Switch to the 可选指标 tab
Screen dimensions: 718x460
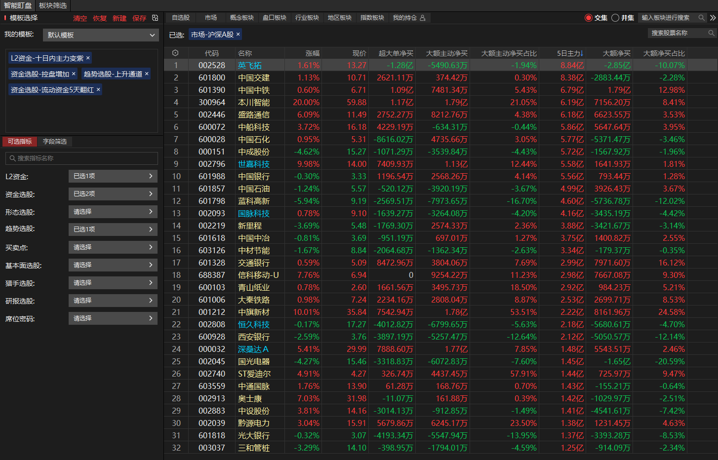[20, 142]
